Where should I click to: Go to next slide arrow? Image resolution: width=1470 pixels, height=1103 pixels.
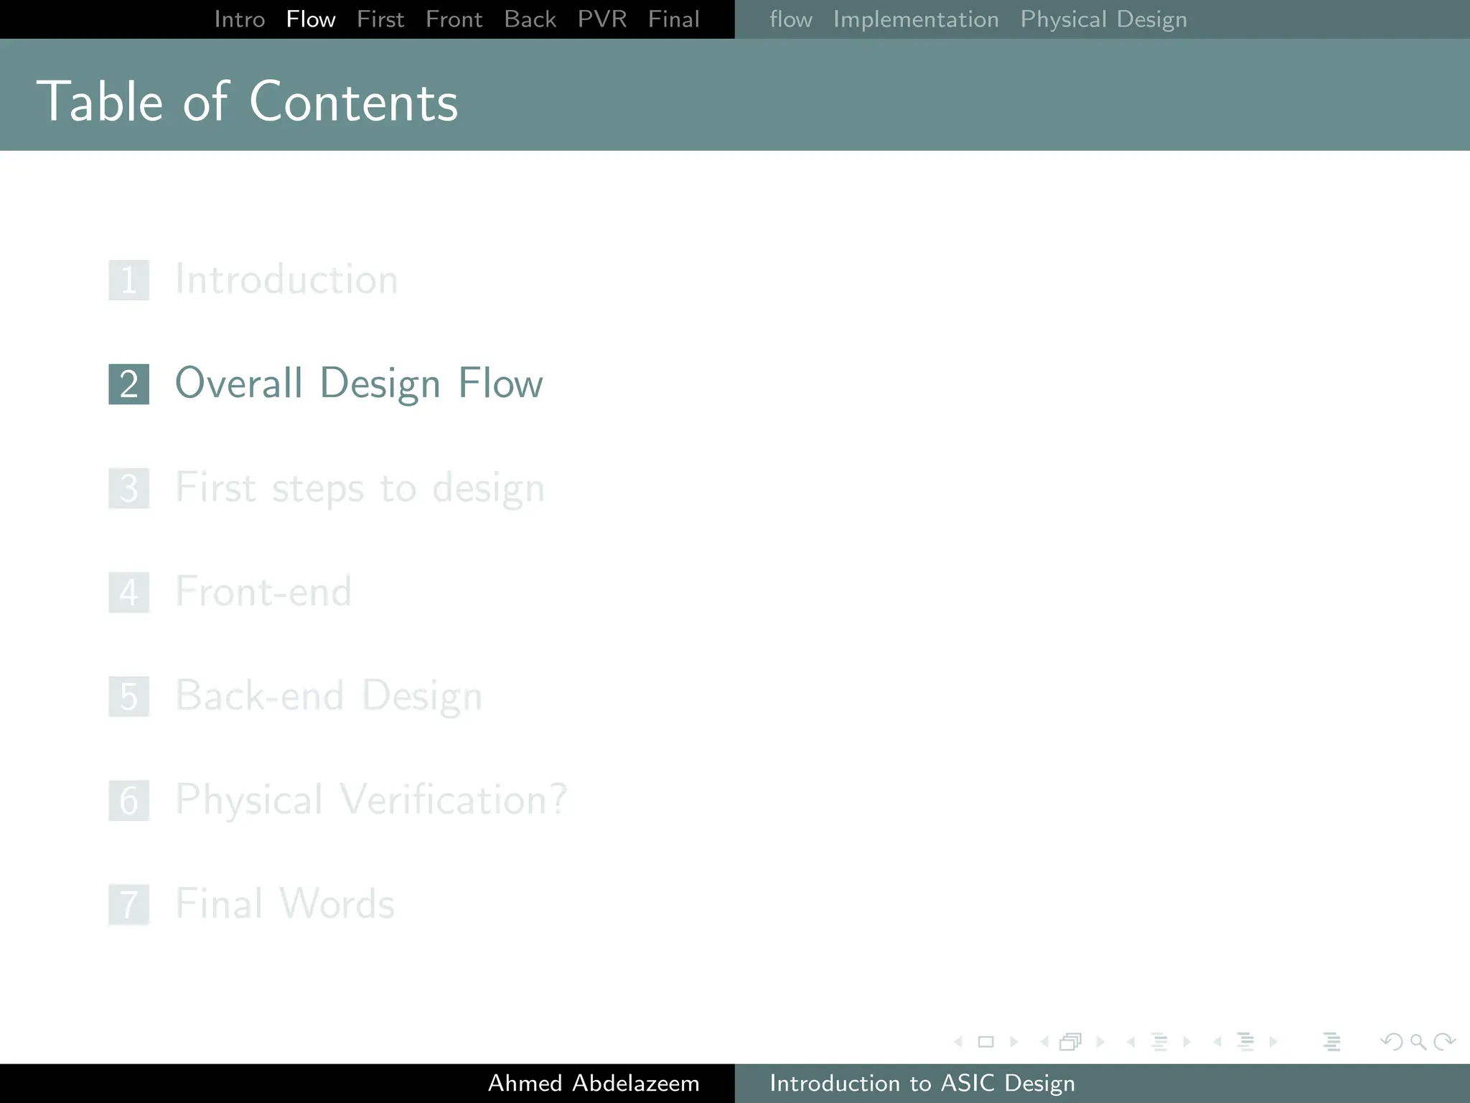pyautogui.click(x=1014, y=1042)
